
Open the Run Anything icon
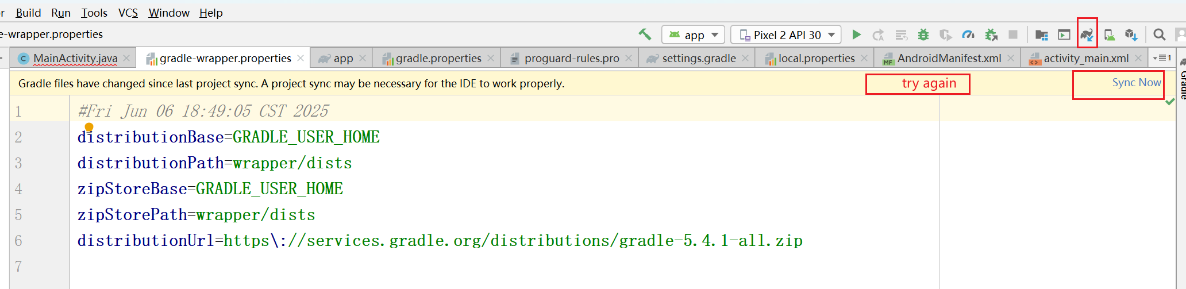coord(1064,35)
